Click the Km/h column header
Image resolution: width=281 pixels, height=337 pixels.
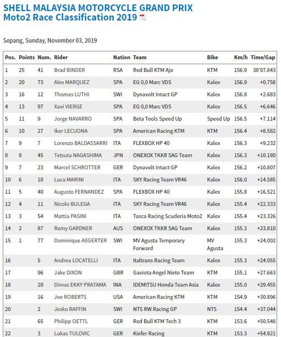coord(240,58)
